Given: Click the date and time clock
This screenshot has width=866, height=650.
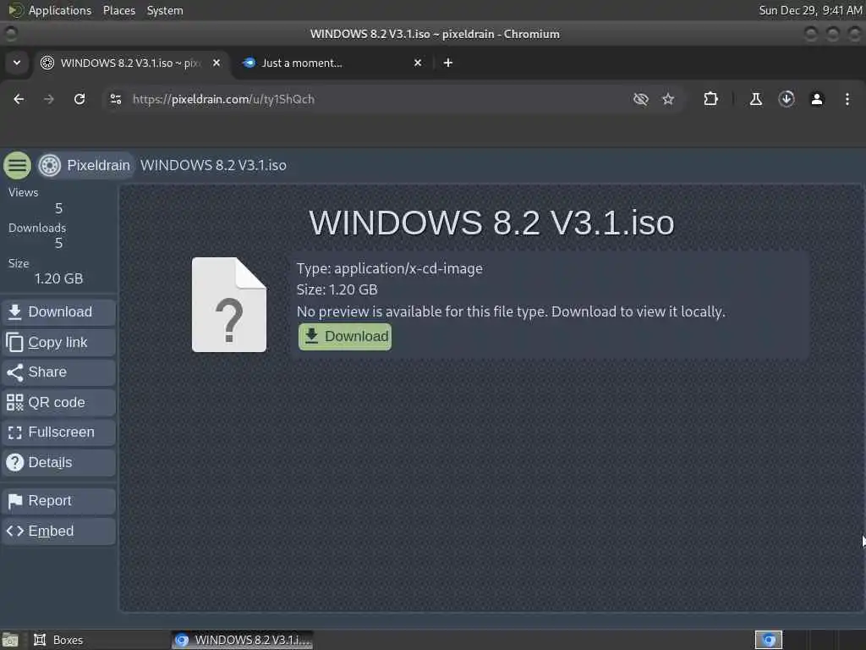Looking at the screenshot, I should click(809, 10).
